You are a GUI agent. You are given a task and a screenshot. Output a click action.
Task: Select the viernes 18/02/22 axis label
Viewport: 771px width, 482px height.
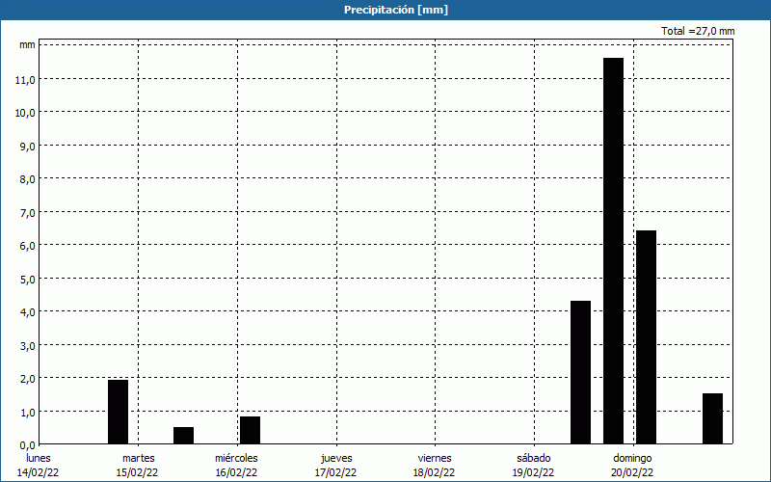coord(435,466)
